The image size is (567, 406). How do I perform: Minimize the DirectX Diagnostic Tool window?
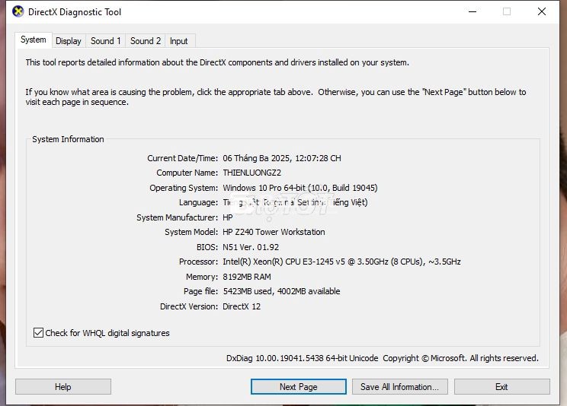click(472, 11)
